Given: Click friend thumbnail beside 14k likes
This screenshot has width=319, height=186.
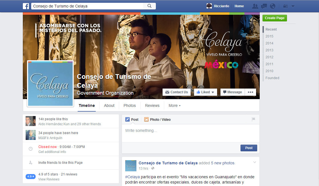Looking at the screenshot, I should pyautogui.click(x=31, y=121).
